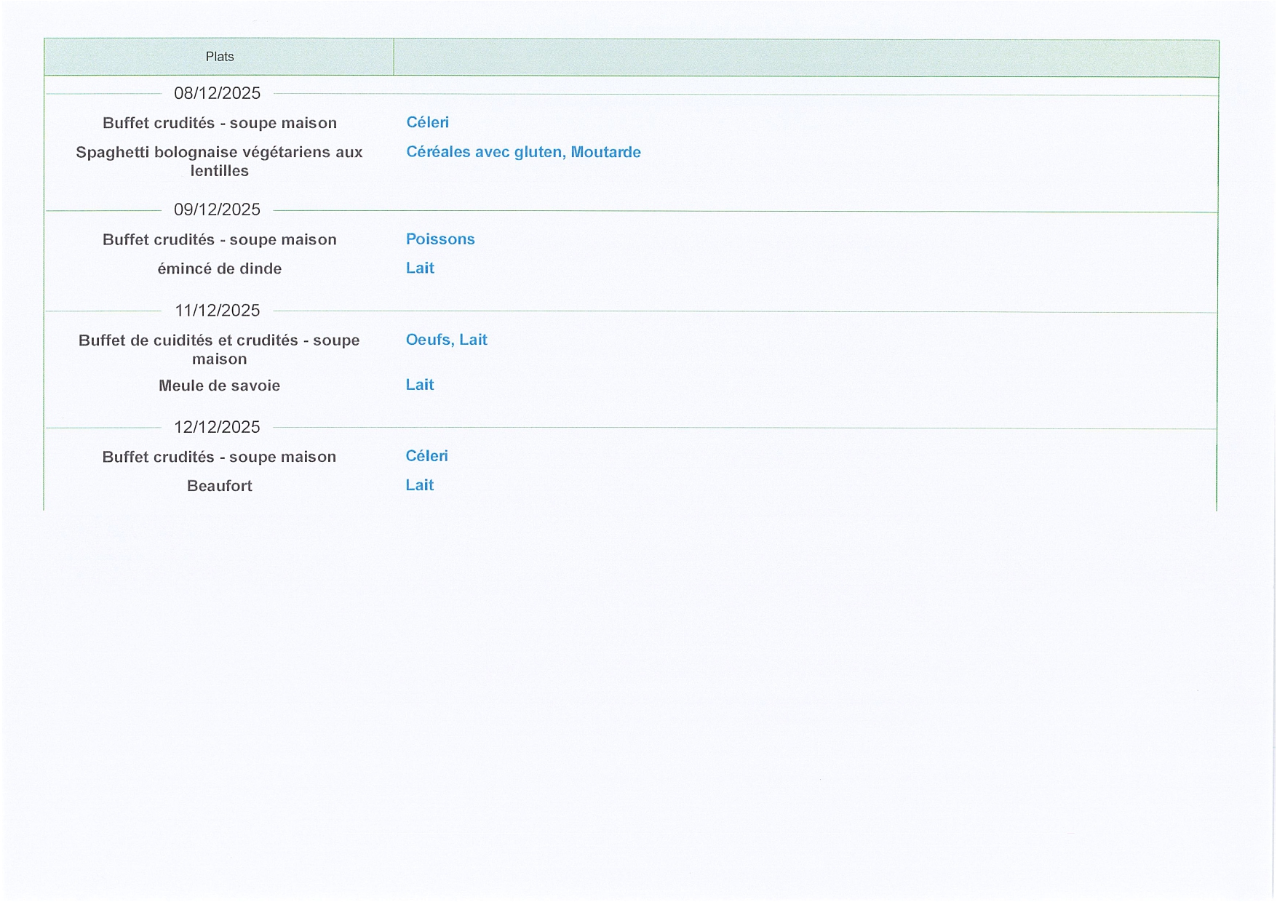
Task: Click Lait allergen beside Beaufort
Action: 420,485
